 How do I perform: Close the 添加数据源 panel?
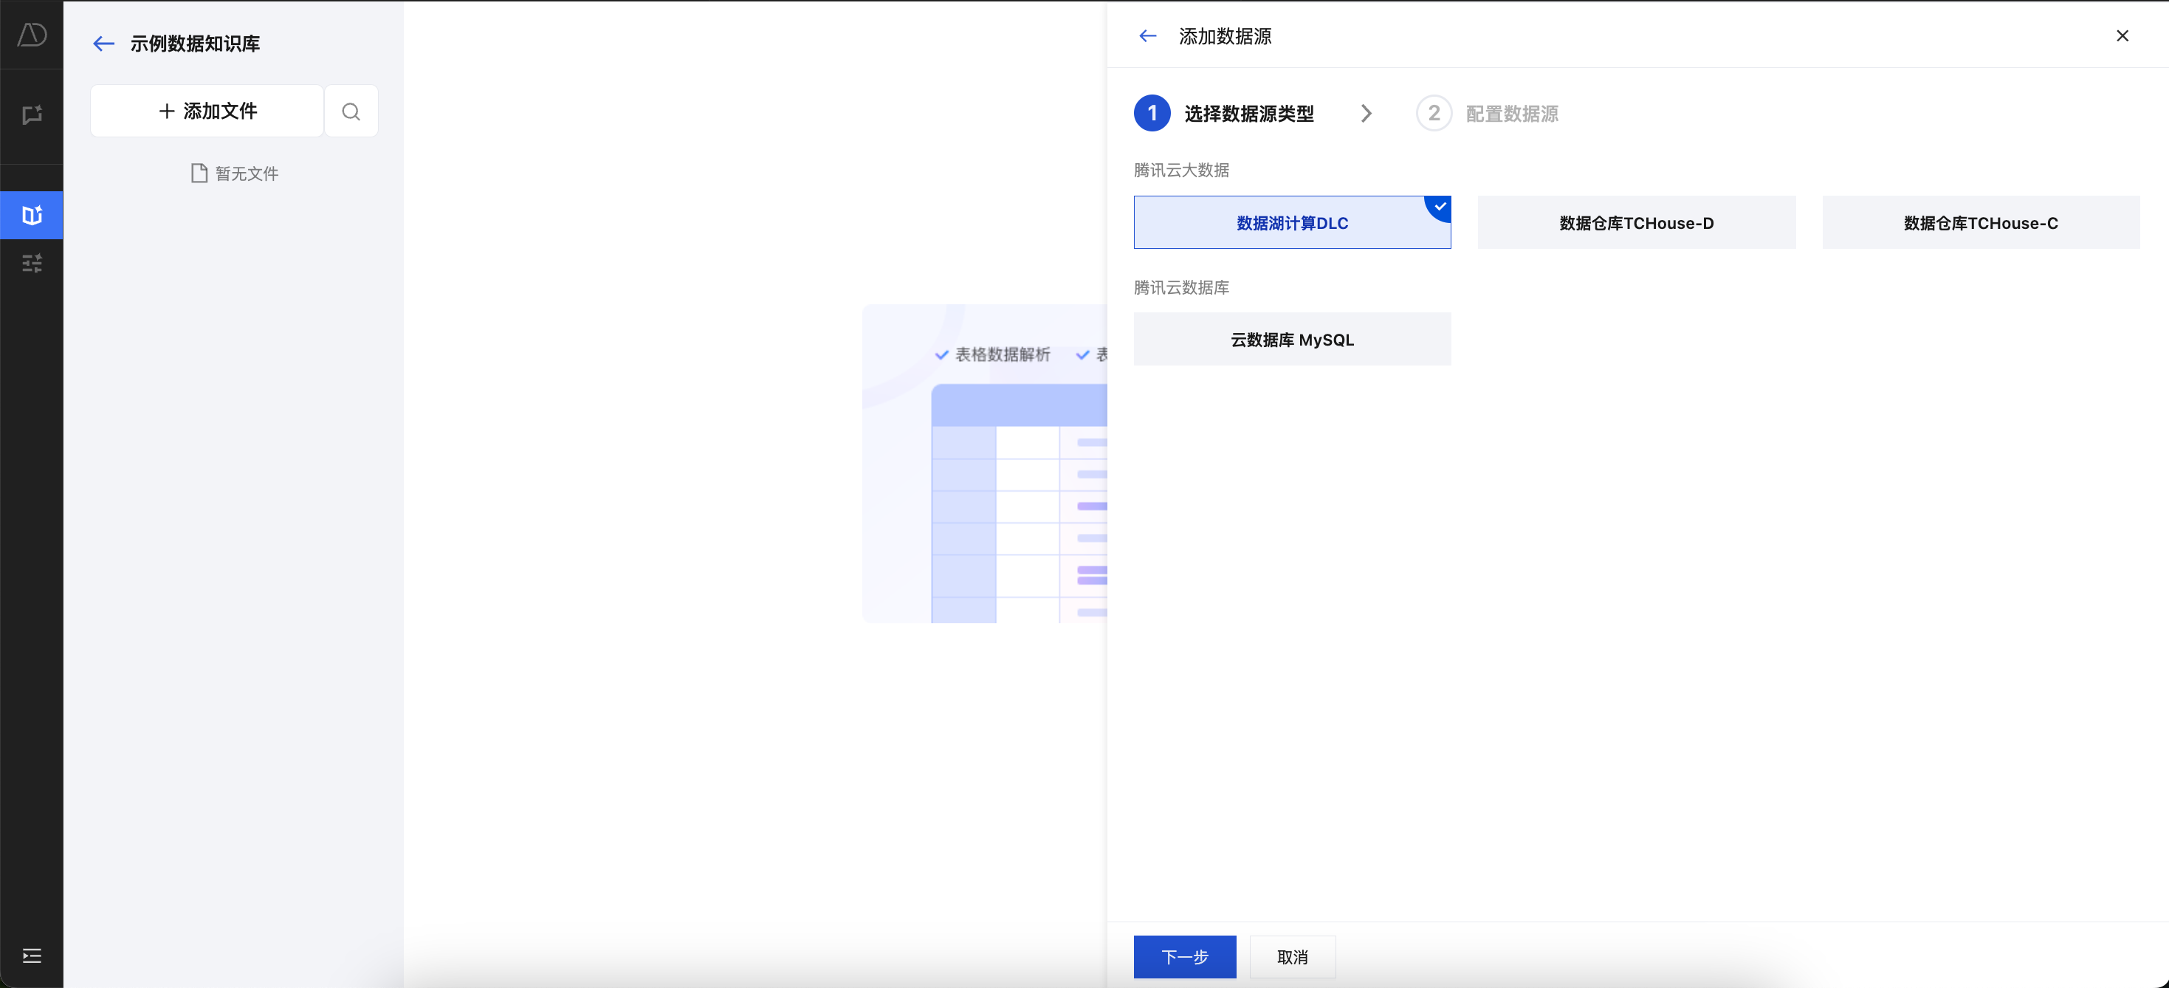[2122, 35]
